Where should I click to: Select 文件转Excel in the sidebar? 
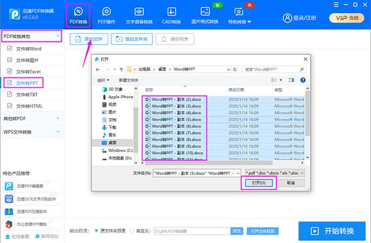(28, 72)
